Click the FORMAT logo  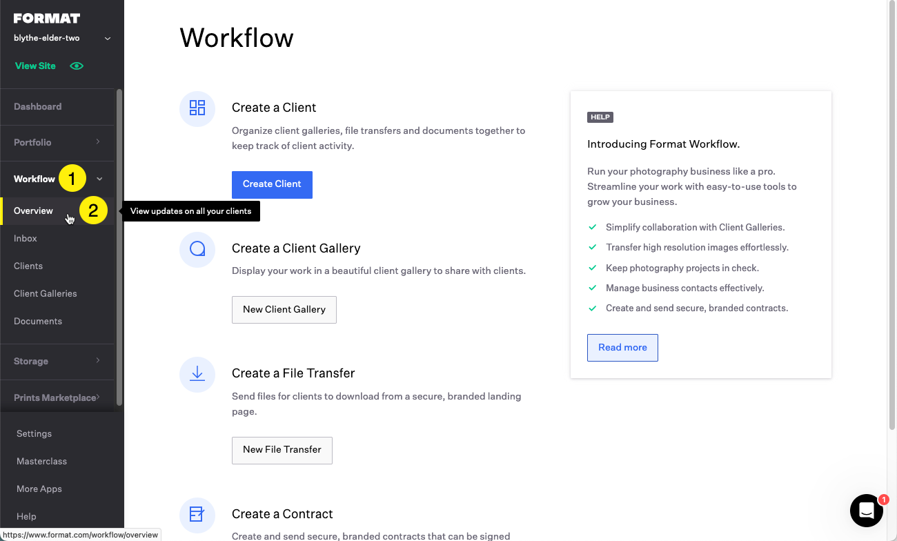[48, 17]
